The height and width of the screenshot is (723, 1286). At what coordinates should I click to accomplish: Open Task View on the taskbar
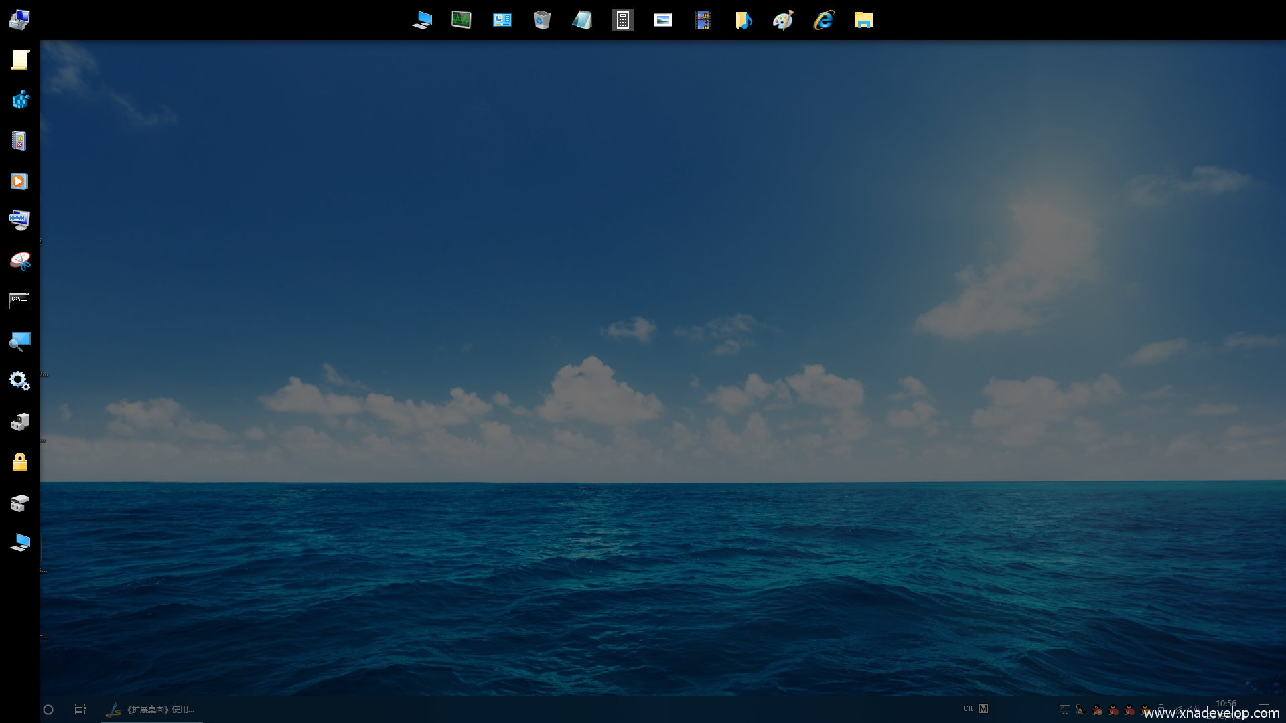(x=80, y=710)
